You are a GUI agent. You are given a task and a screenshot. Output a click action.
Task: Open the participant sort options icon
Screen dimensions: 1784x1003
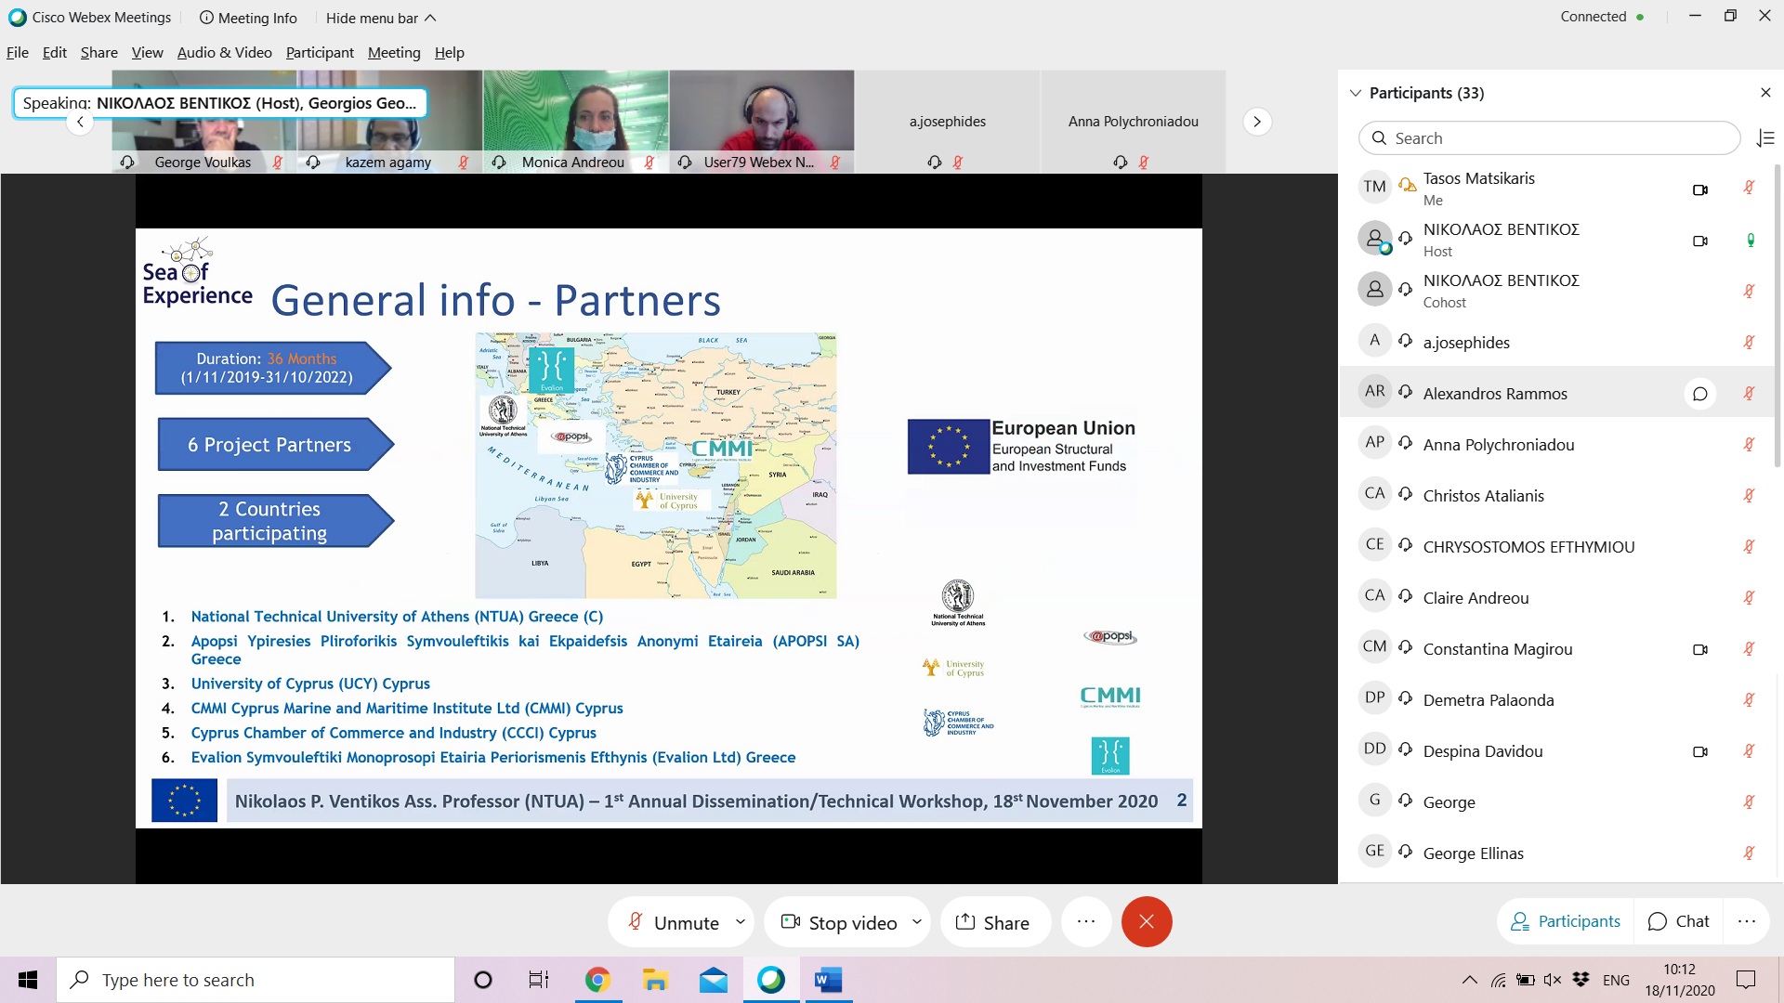[1765, 138]
